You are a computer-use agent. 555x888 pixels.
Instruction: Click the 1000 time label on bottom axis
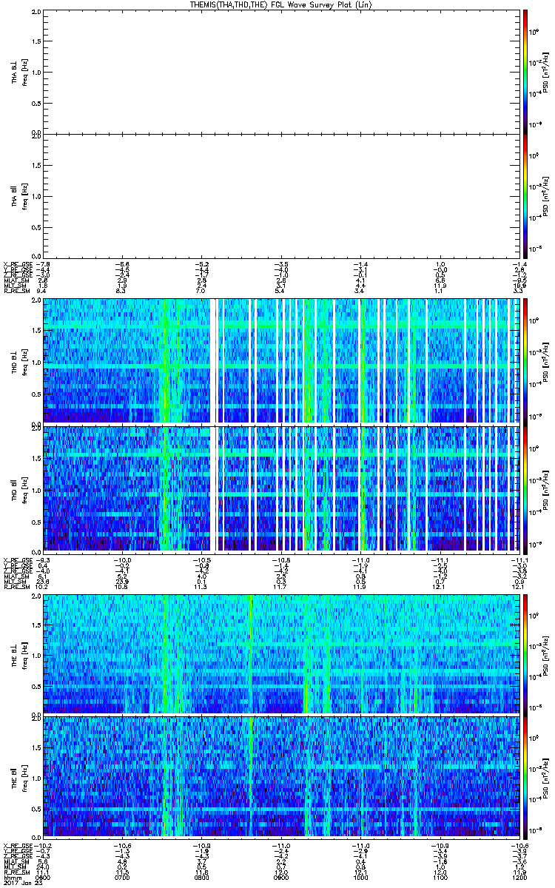pos(360,877)
